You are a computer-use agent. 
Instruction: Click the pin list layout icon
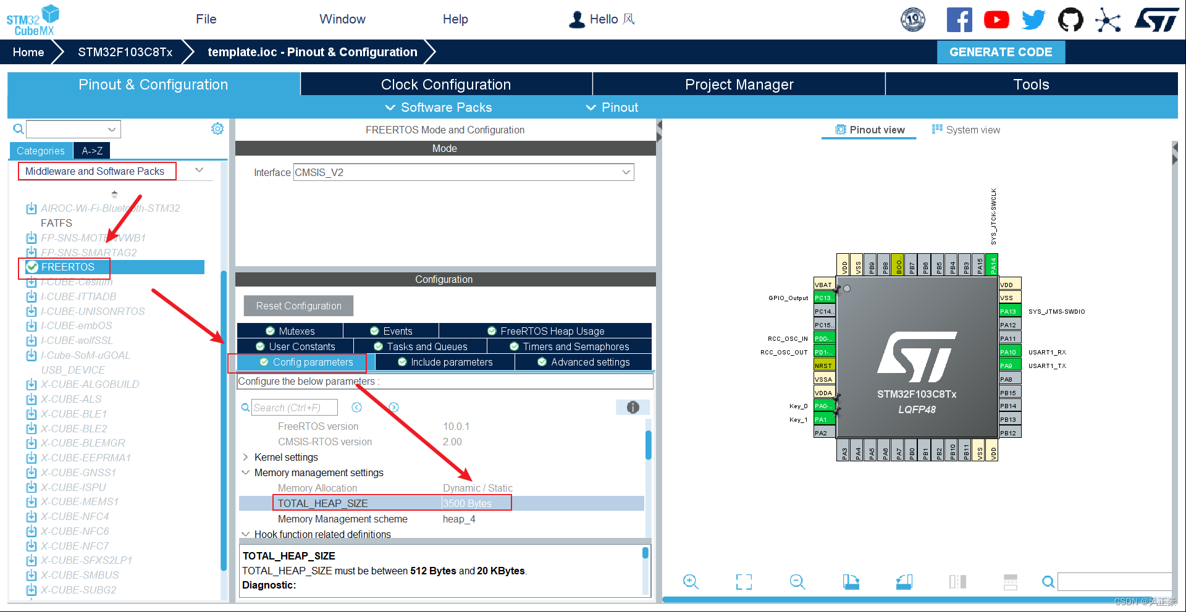pos(1011,582)
